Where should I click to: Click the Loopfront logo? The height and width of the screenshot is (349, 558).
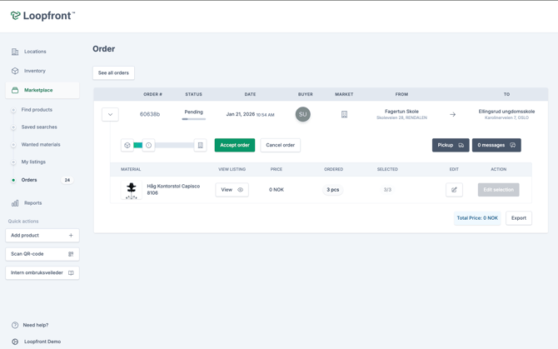42,16
